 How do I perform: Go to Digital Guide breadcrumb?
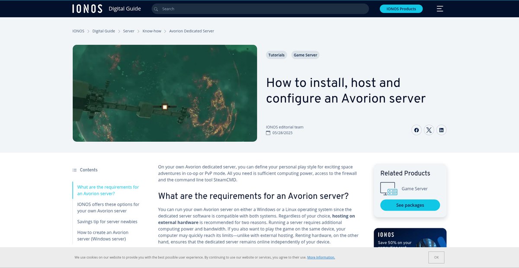coord(104,31)
